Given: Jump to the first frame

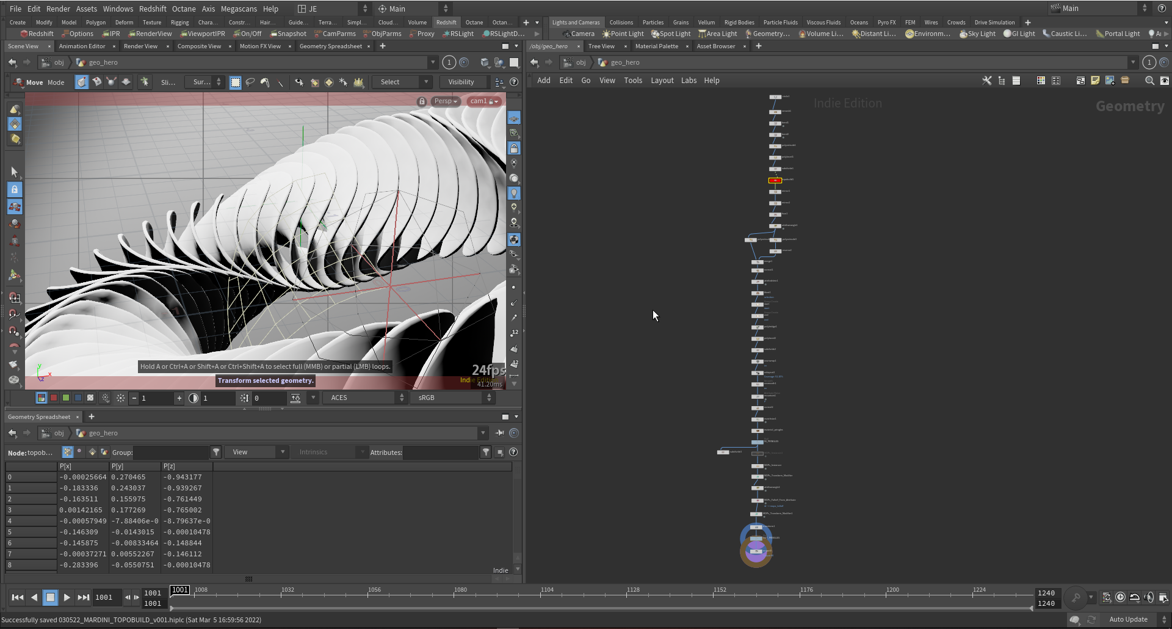Looking at the screenshot, I should (x=18, y=597).
